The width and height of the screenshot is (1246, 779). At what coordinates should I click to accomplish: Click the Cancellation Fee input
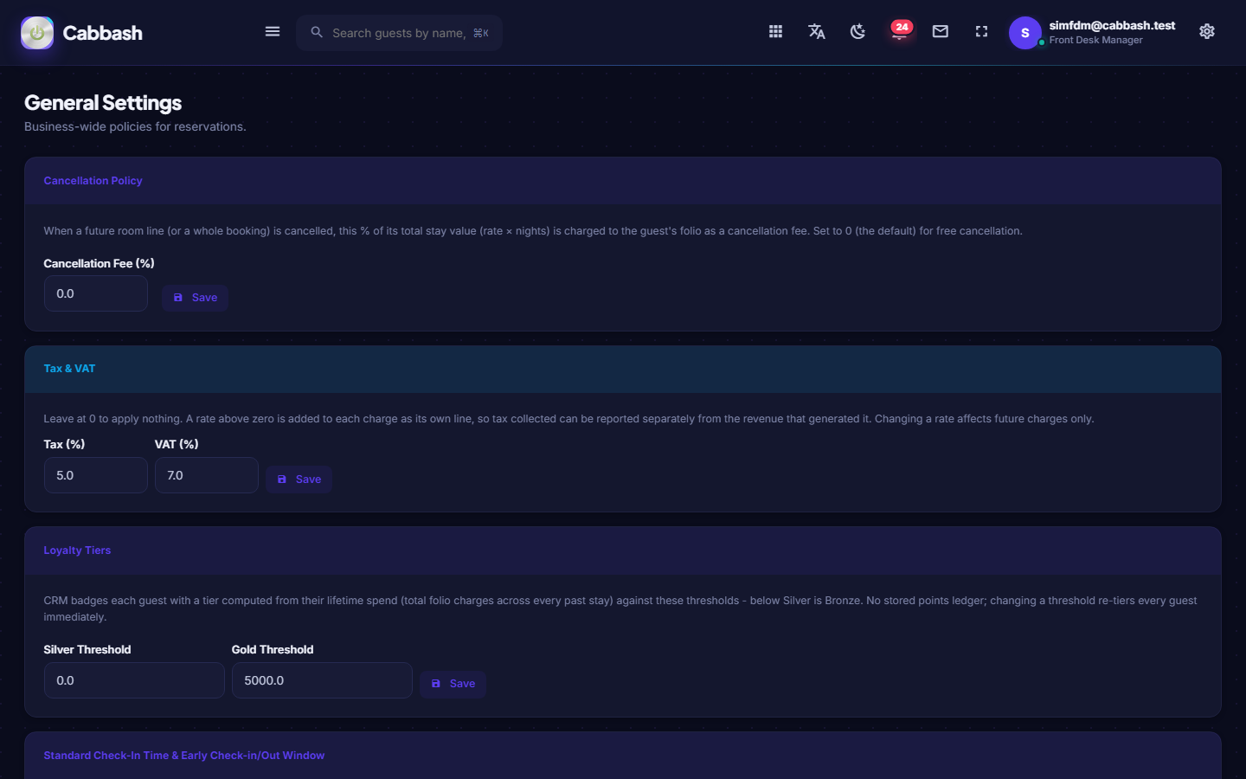coord(96,293)
